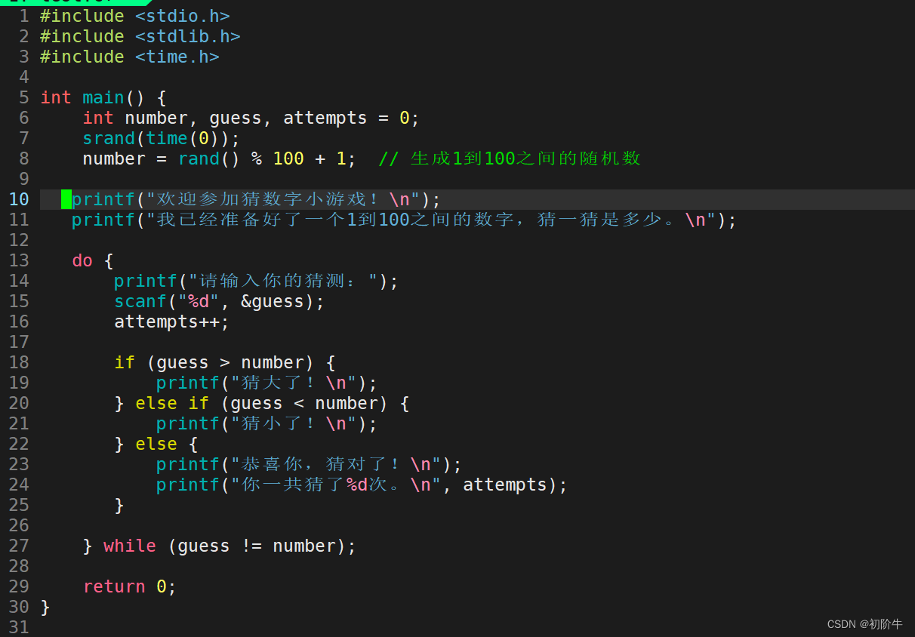915x637 pixels.
Task: Click the '%d' format string in scanf
Action: pos(199,301)
